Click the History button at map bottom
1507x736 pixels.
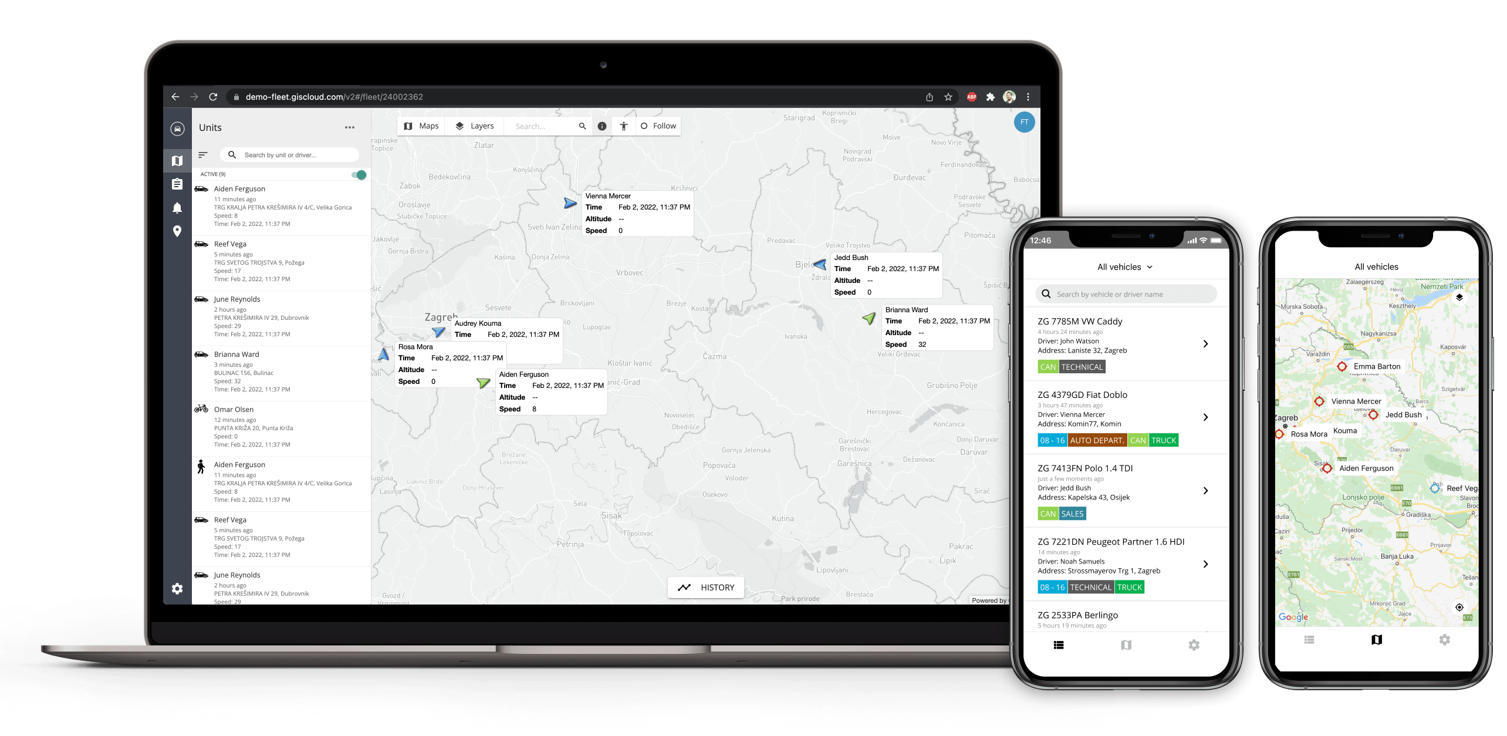(707, 587)
